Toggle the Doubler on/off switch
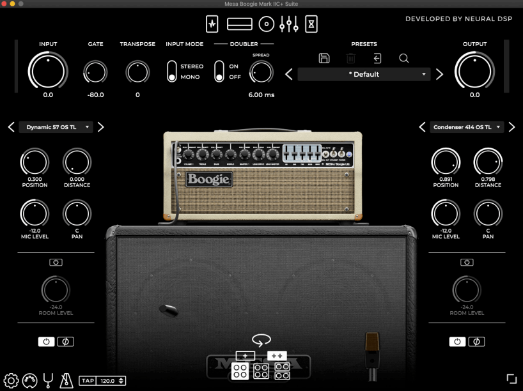 click(219, 72)
